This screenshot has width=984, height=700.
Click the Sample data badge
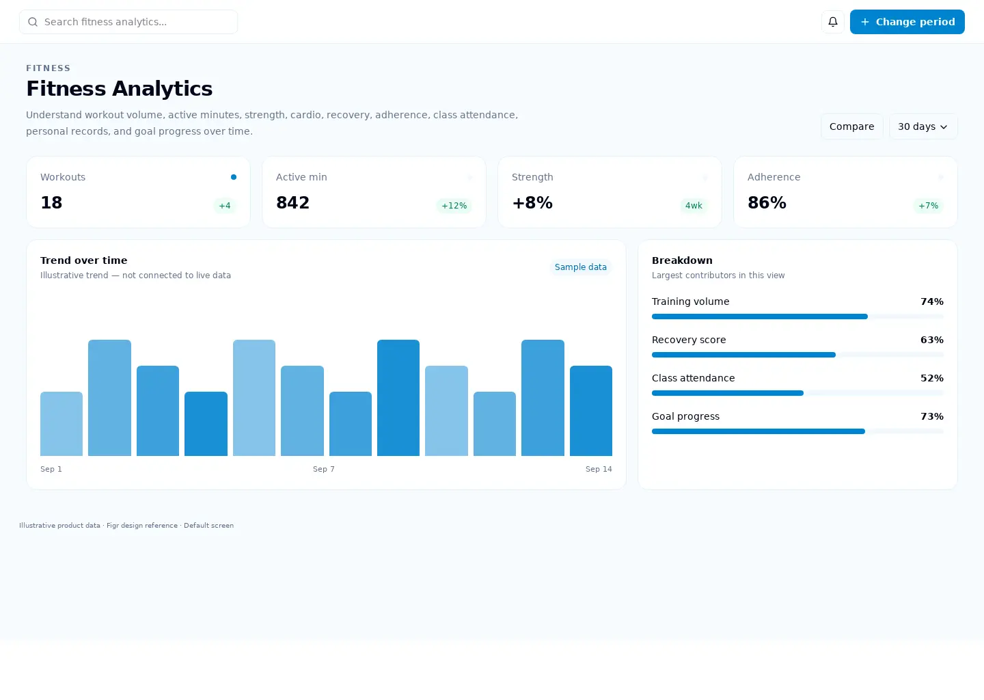(x=581, y=267)
